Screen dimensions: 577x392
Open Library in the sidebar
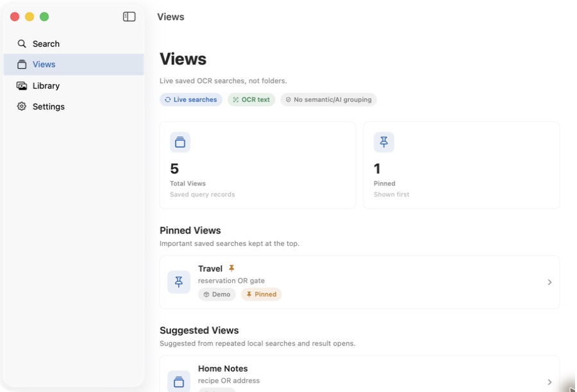point(74,86)
